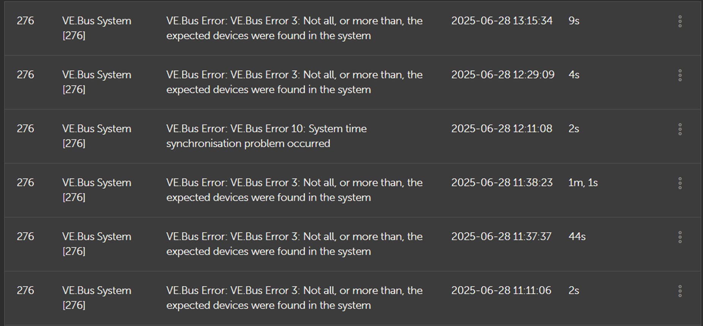Screen dimensions: 703x326
Task: Open three-dot menu for 11:11:06 alarm
Action: tap(680, 291)
